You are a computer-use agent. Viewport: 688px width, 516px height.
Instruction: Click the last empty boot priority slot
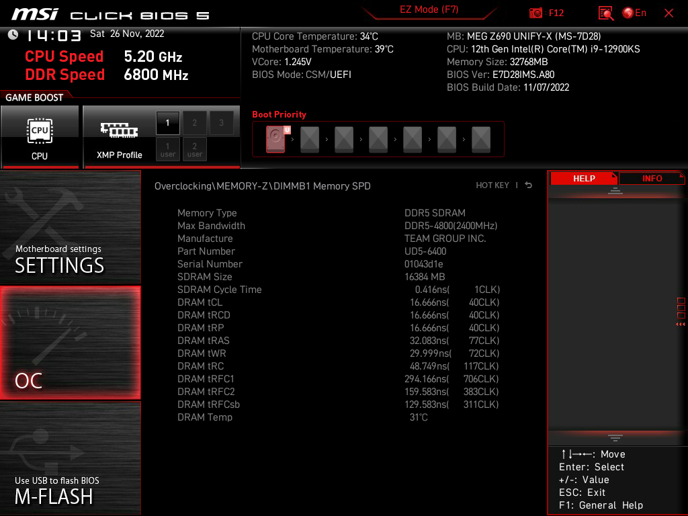pos(481,139)
